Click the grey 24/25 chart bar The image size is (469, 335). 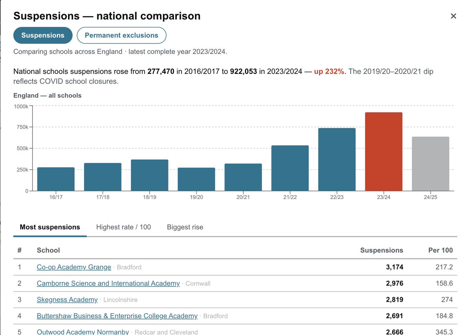click(431, 164)
